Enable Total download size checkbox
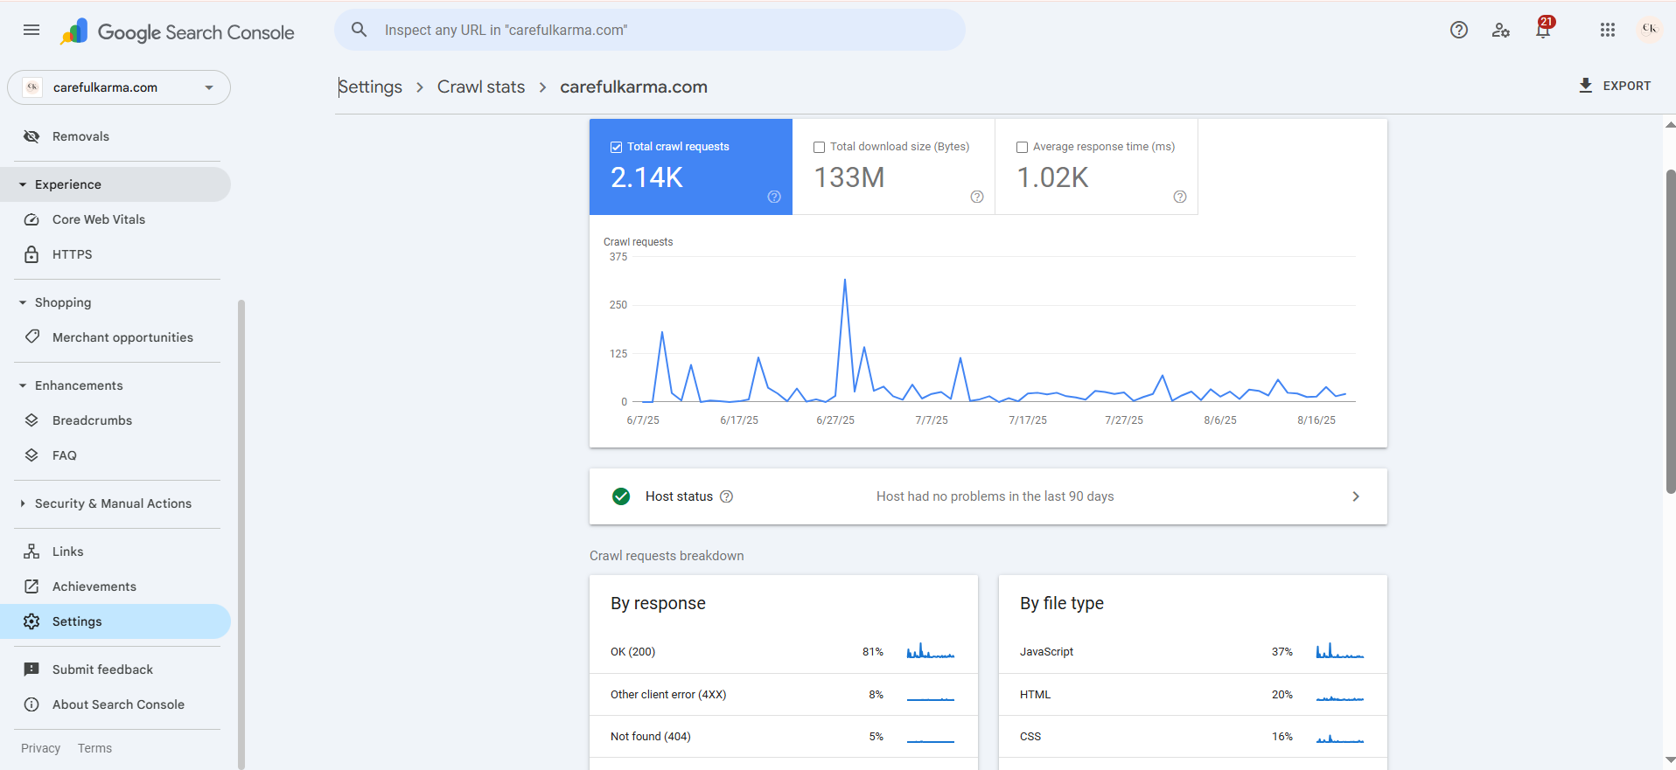Screen dimensions: 1676x770 coord(819,147)
